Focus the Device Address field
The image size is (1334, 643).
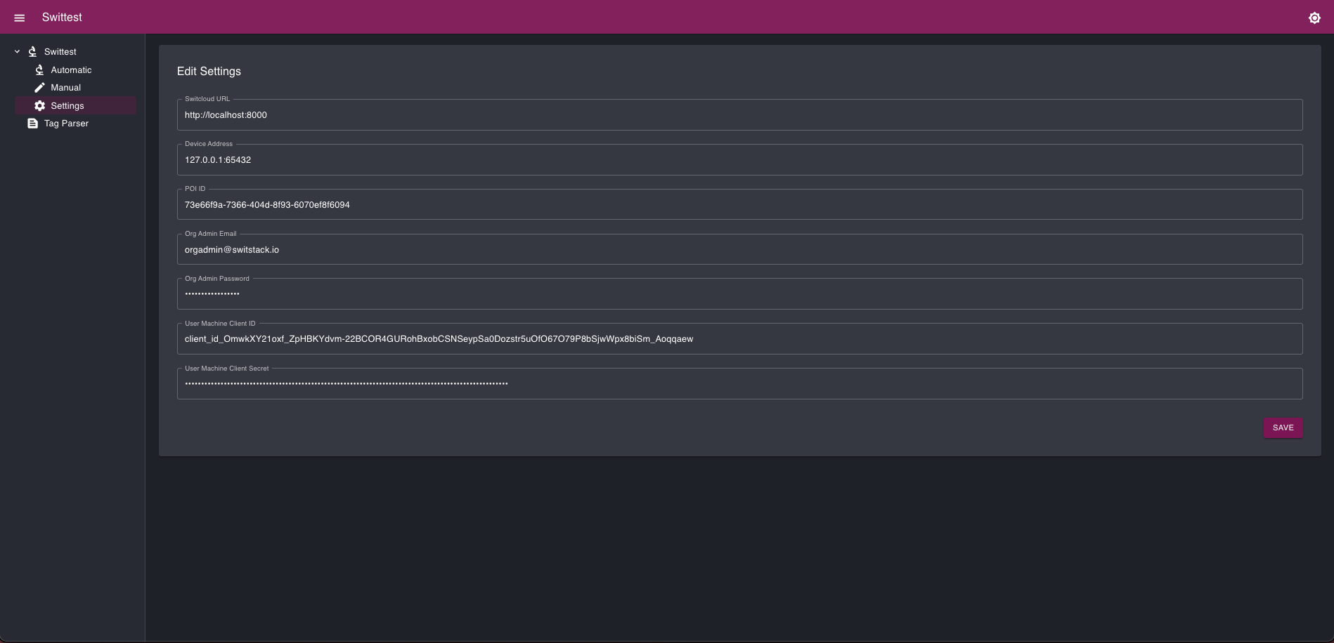[x=739, y=159]
